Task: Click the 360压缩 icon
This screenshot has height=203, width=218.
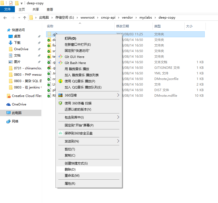Action: coord(60,95)
